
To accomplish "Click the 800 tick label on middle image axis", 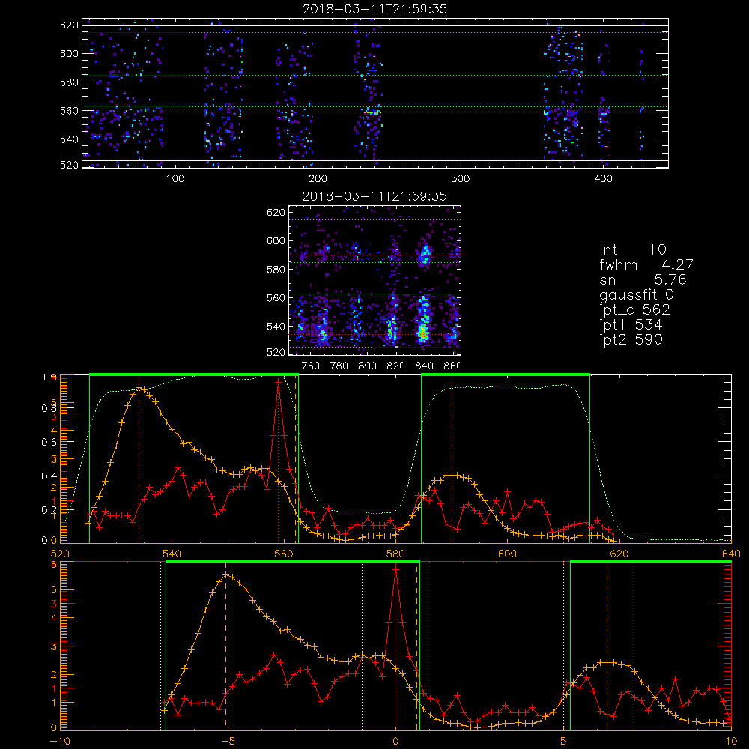I will [x=367, y=366].
